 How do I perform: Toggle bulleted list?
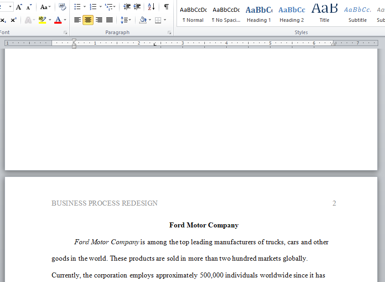click(x=78, y=7)
